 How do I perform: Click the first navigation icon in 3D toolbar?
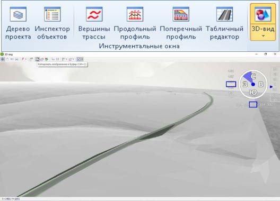[3, 59]
